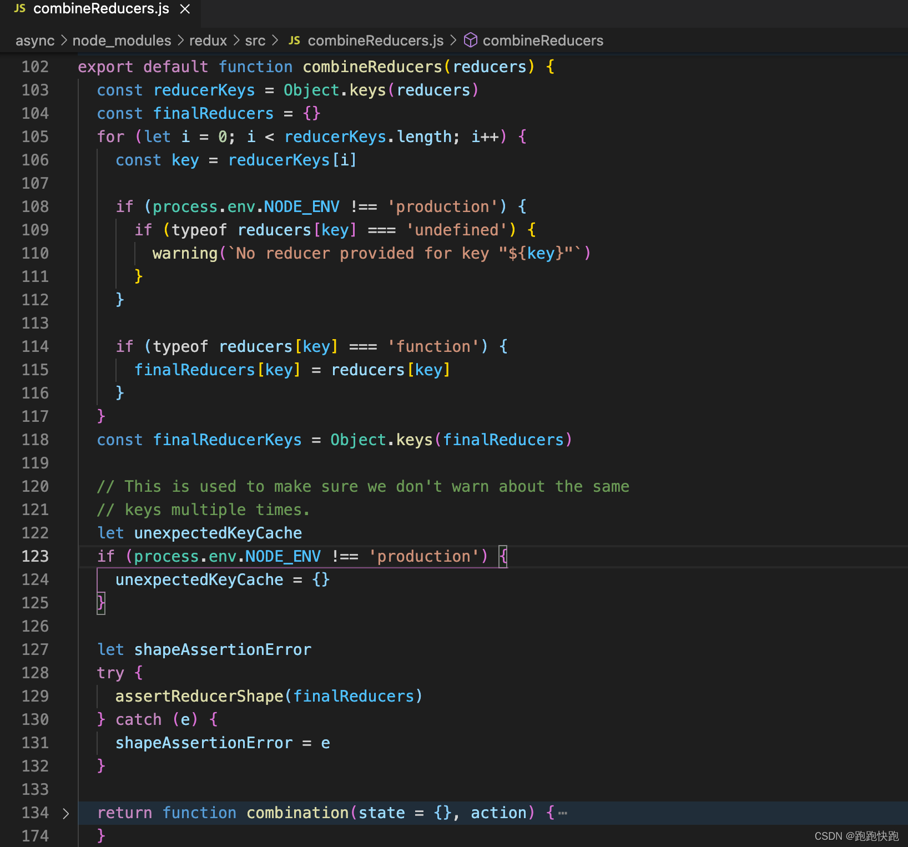Screen dimensions: 908x847
Task: Open the breadcrumb chevron after node_modules
Action: pos(180,40)
